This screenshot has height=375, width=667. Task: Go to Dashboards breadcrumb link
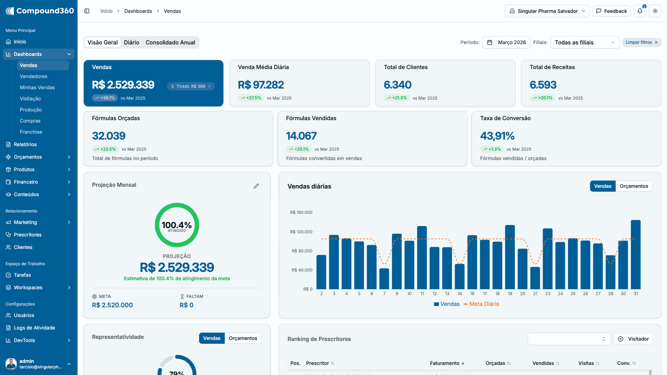pos(138,11)
